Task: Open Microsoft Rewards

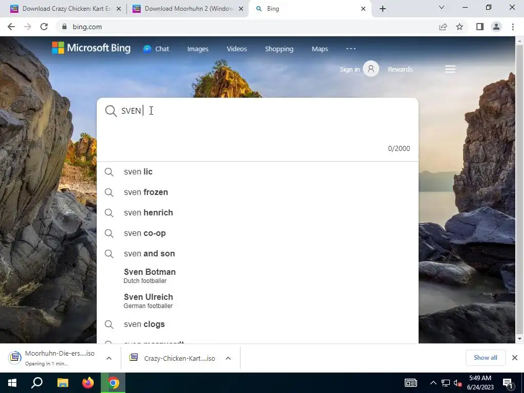Action: pos(400,69)
